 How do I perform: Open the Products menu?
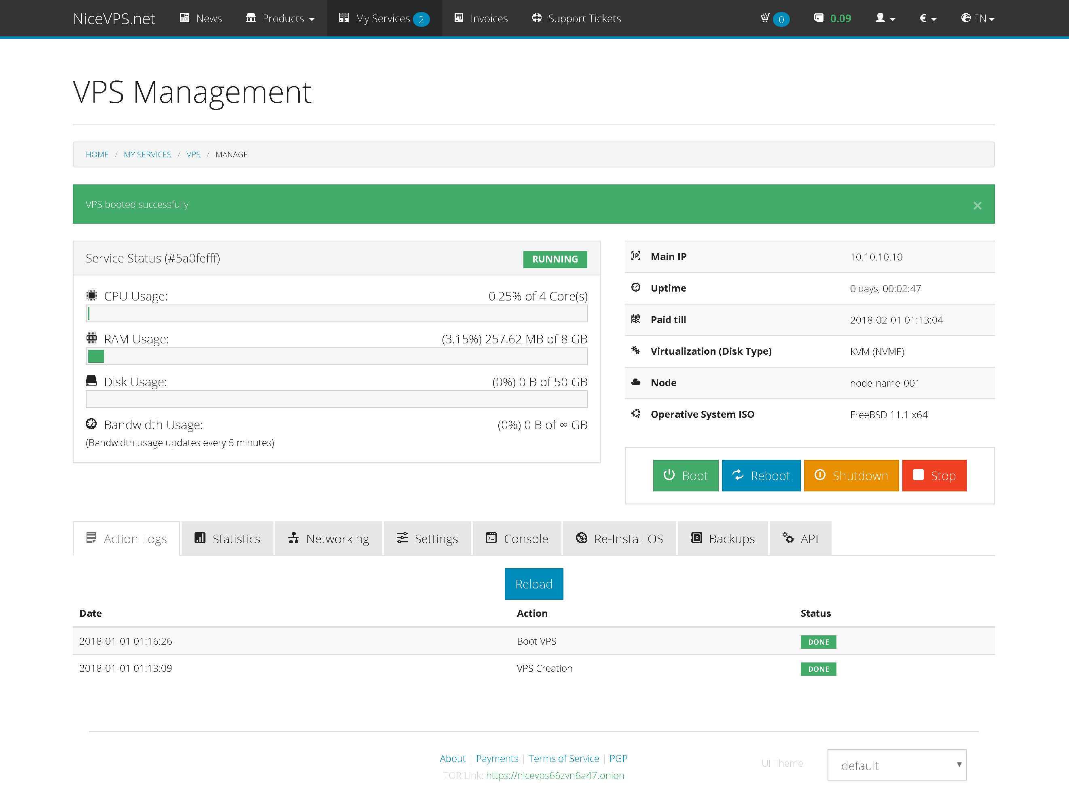[280, 18]
